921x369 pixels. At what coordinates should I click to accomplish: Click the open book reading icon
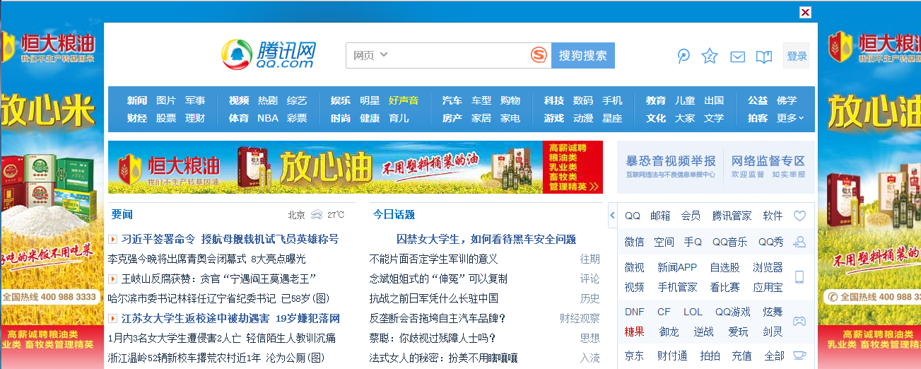pyautogui.click(x=763, y=57)
